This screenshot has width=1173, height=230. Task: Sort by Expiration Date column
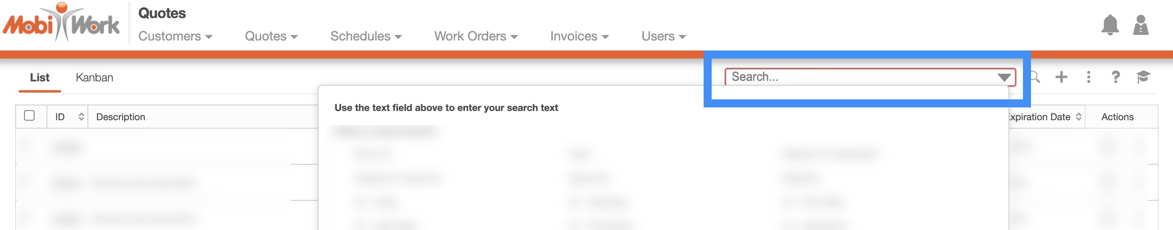[1078, 117]
